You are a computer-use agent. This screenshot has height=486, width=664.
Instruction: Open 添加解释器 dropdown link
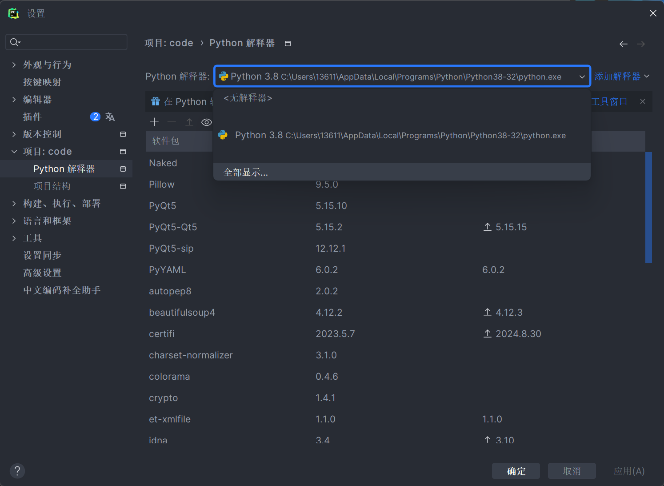(622, 76)
